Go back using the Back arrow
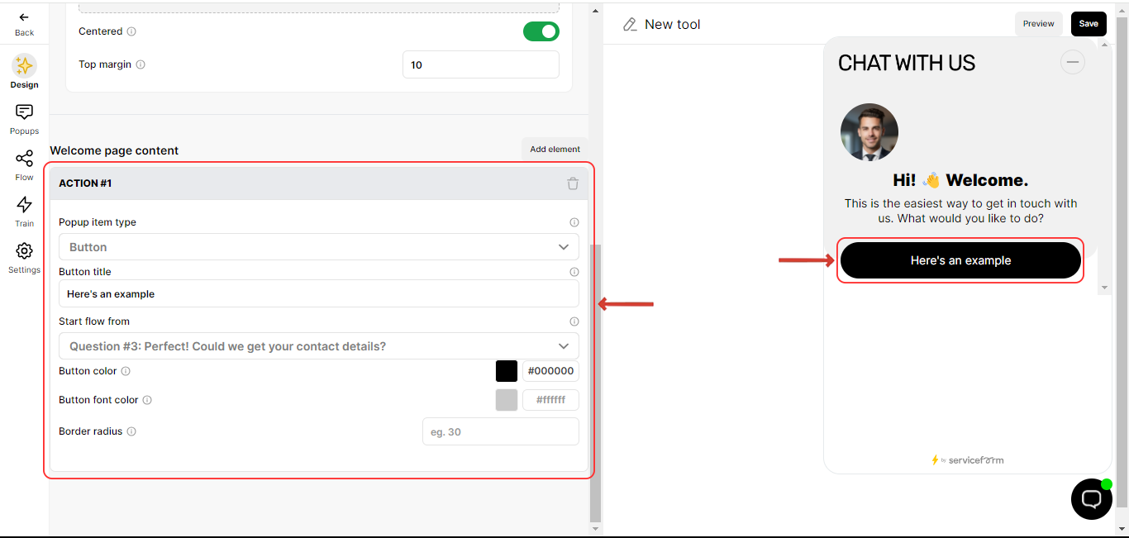This screenshot has height=538, width=1129. [24, 24]
